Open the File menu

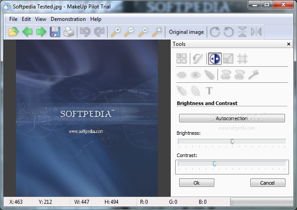coord(13,19)
